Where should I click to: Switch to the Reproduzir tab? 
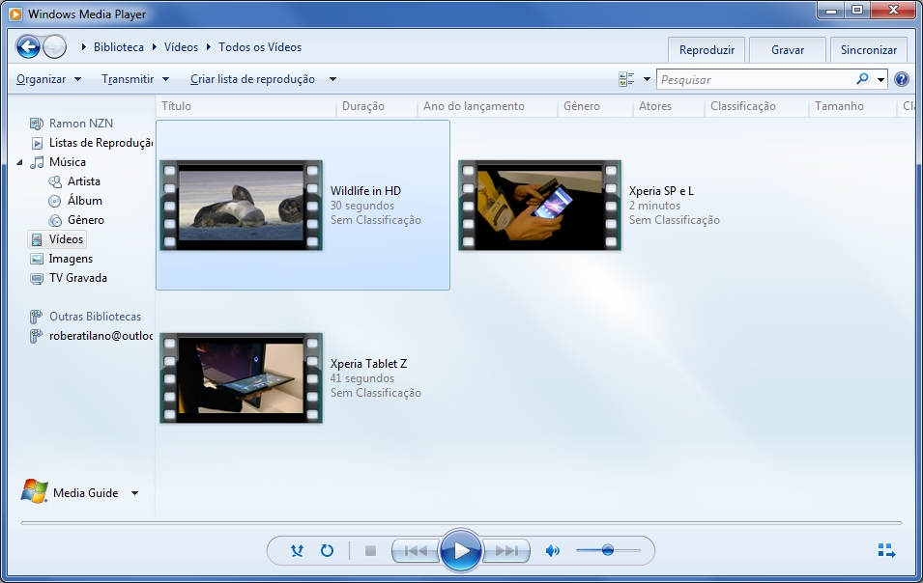(707, 50)
